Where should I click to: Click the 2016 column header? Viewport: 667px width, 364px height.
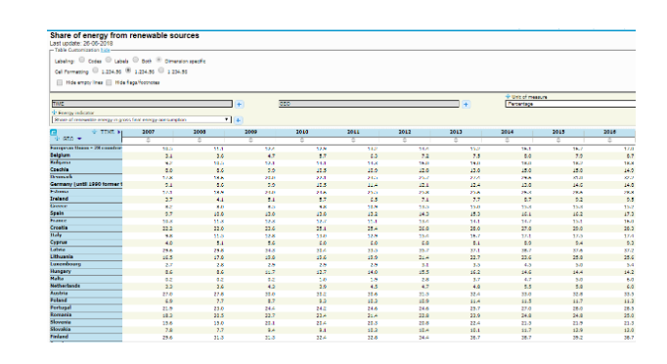pyautogui.click(x=609, y=132)
